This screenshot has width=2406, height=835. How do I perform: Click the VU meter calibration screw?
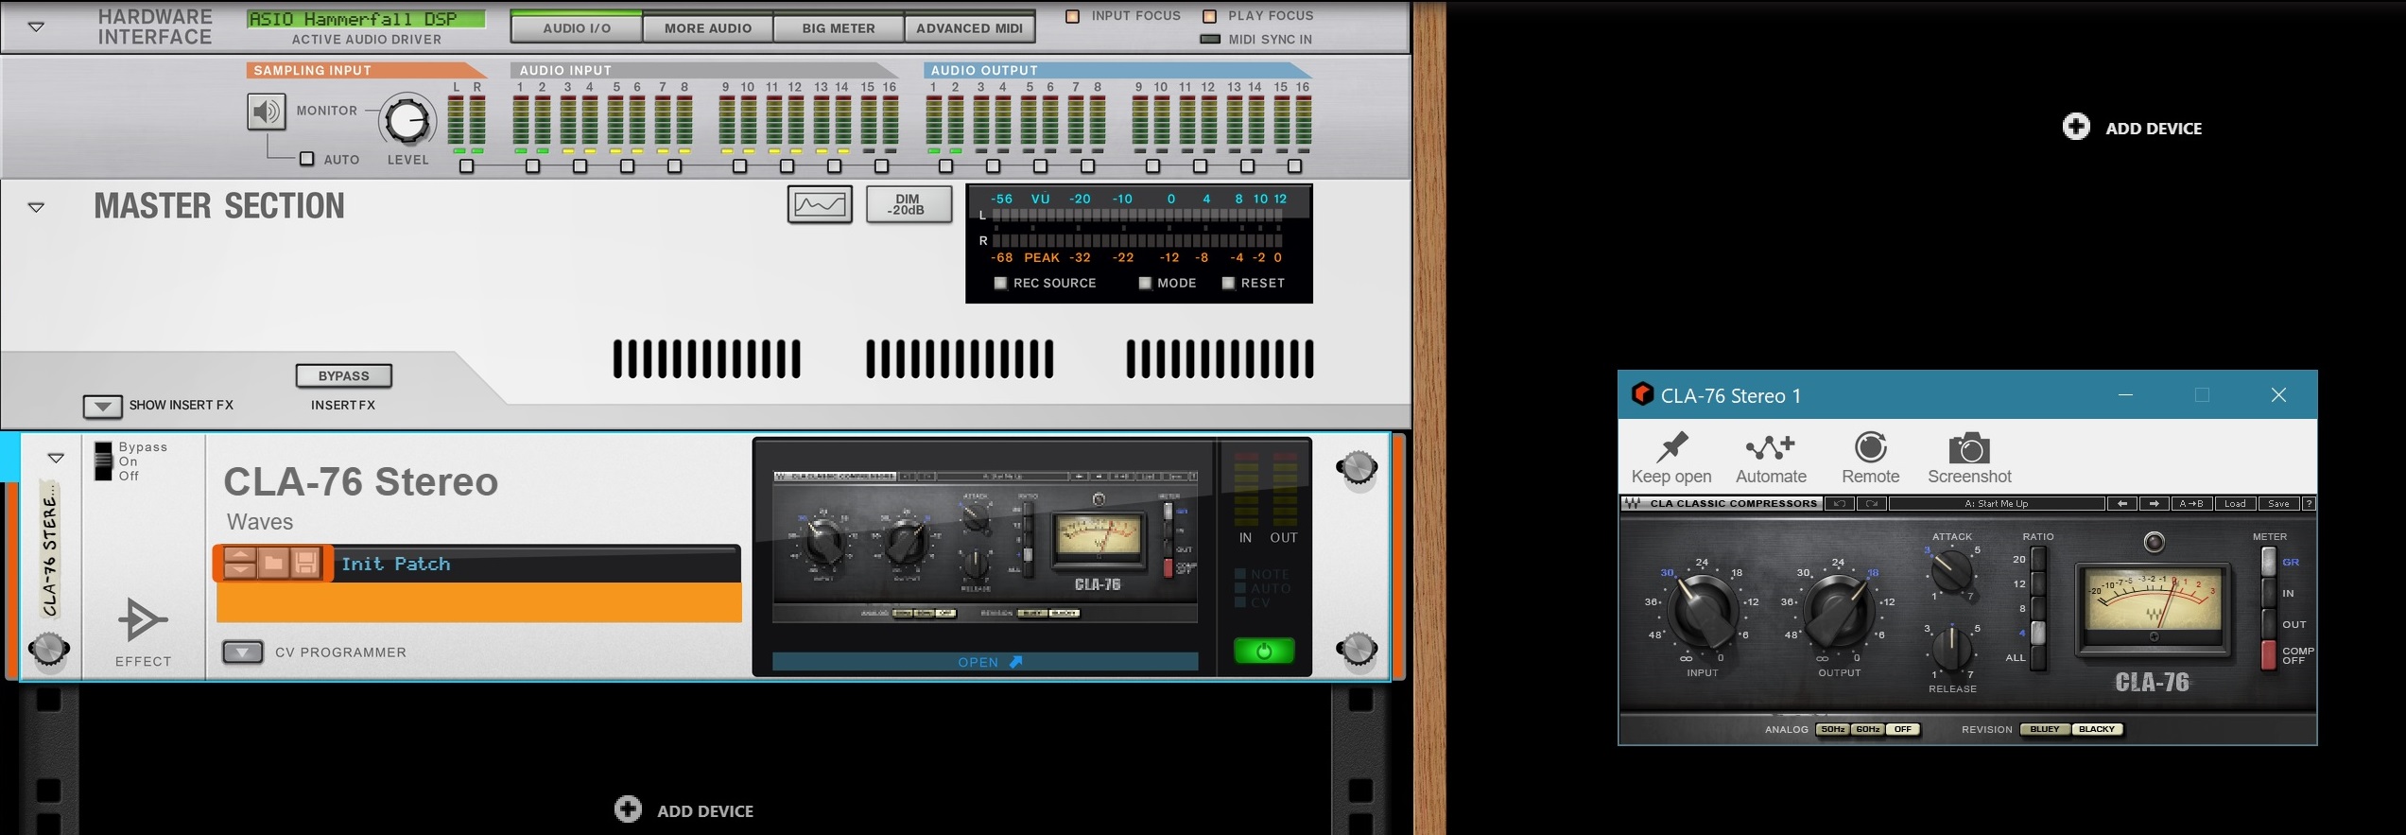click(2154, 636)
